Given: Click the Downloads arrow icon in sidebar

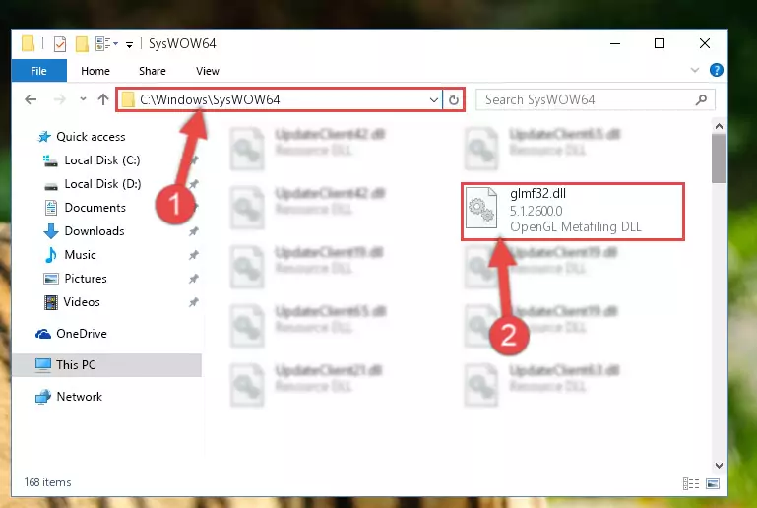Looking at the screenshot, I should (51, 231).
